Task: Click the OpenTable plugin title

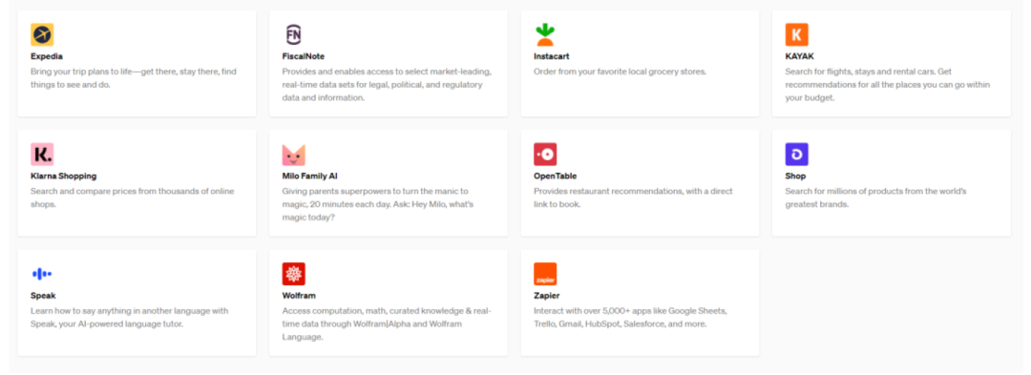Action: (x=555, y=176)
